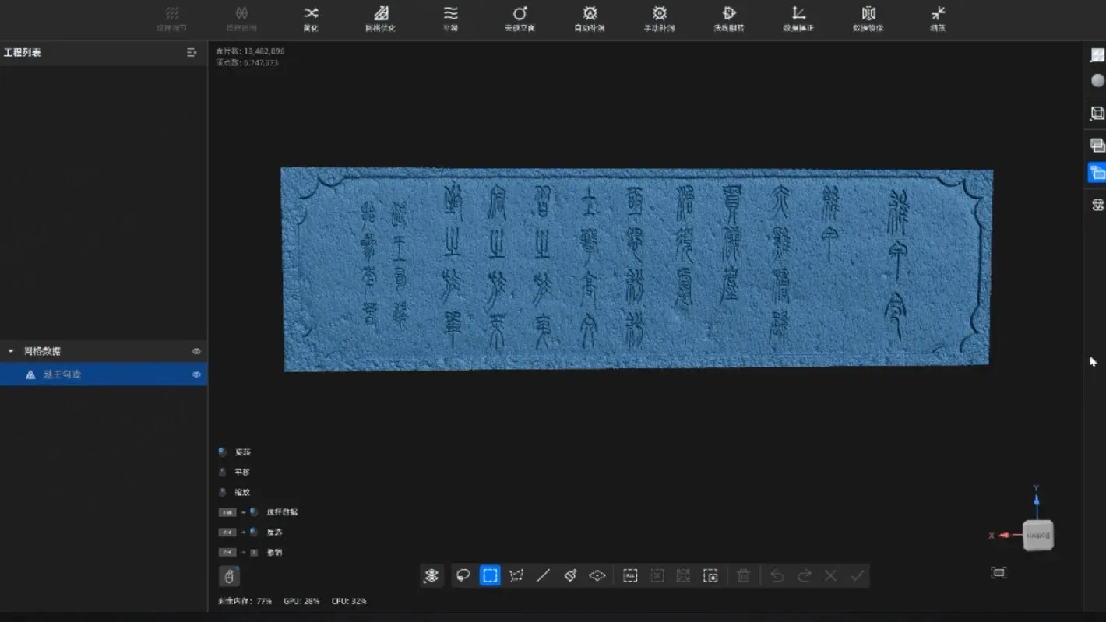Click the X cancel icon in bottom toolbar
1106x622 pixels.
(x=830, y=575)
